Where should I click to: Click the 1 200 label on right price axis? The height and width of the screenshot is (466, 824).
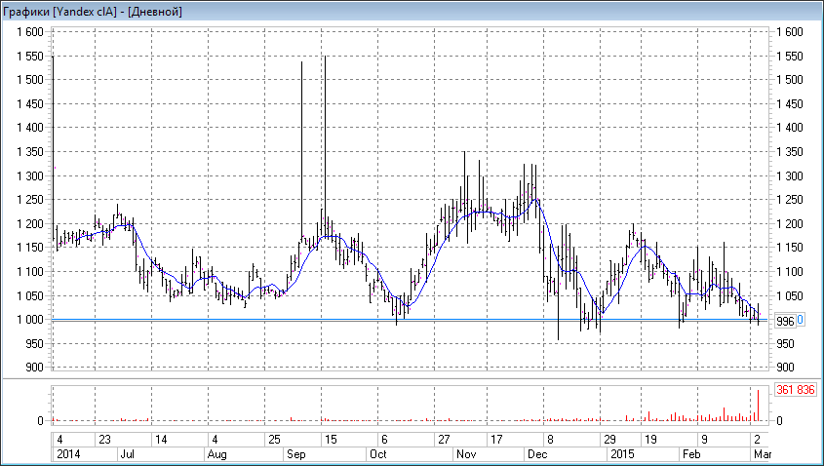pyautogui.click(x=789, y=224)
